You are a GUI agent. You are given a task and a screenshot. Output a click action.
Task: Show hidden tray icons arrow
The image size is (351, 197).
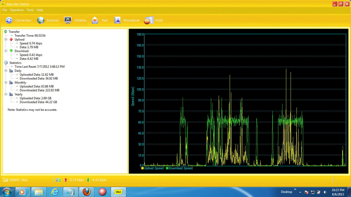[x=300, y=192]
